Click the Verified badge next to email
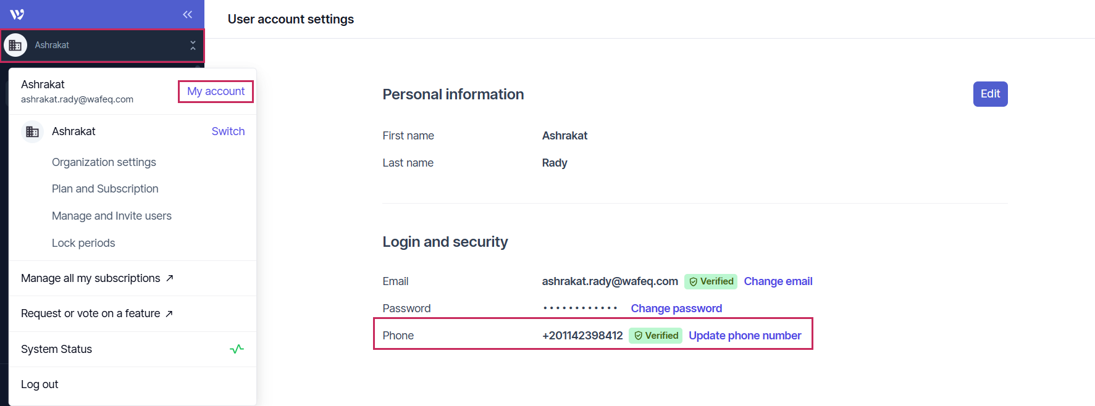 coord(711,281)
